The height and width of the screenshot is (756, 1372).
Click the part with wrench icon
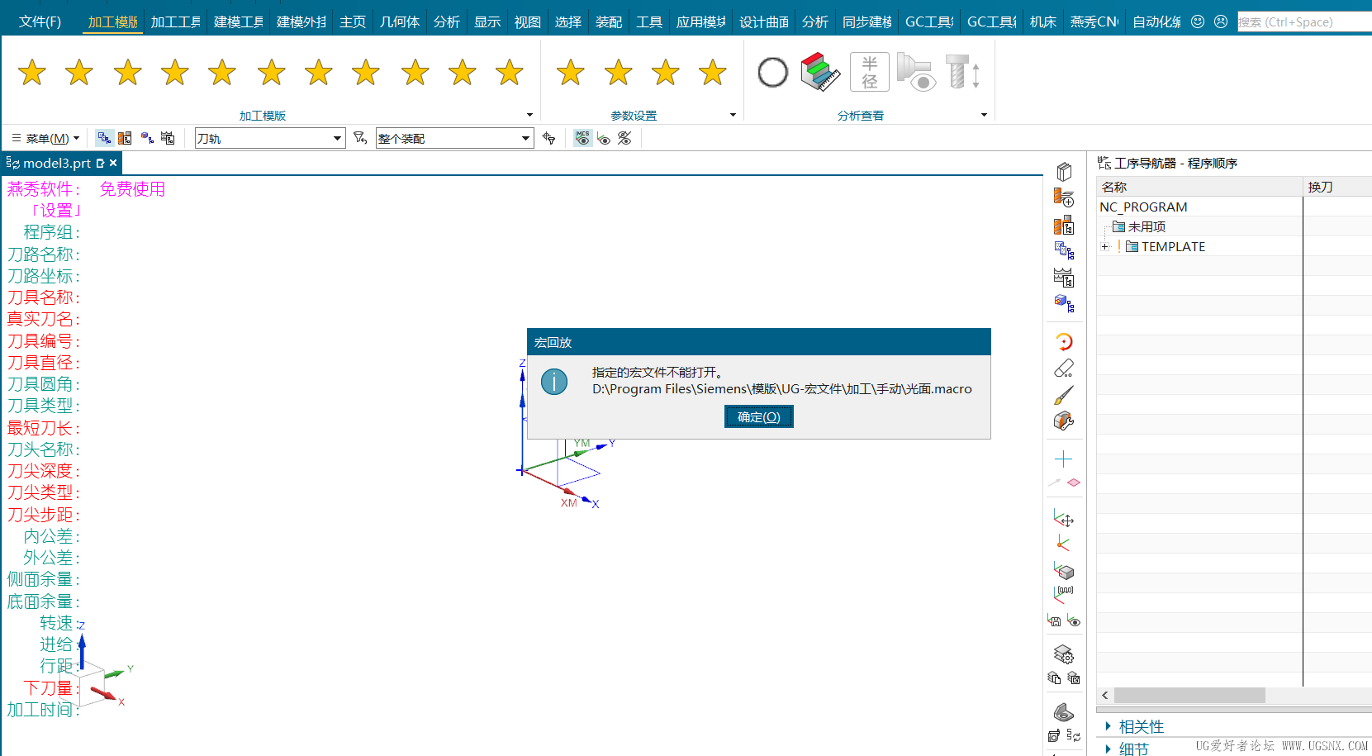point(1064,421)
